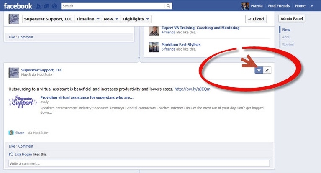Image resolution: width=321 pixels, height=173 pixels.
Task: Open the notifications globe icon
Action: point(54,6)
